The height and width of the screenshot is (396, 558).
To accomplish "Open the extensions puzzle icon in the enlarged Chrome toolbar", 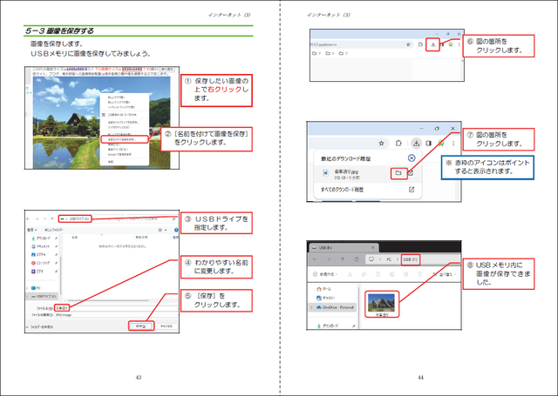I will click(x=398, y=143).
